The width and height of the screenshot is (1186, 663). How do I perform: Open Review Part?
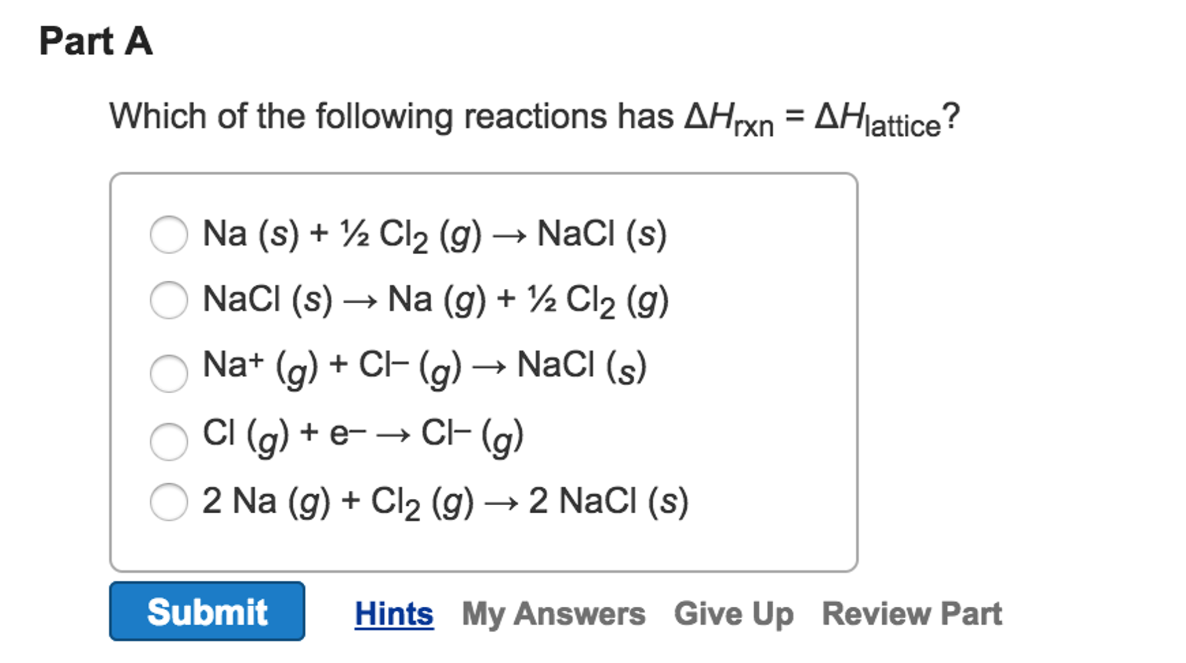911,613
